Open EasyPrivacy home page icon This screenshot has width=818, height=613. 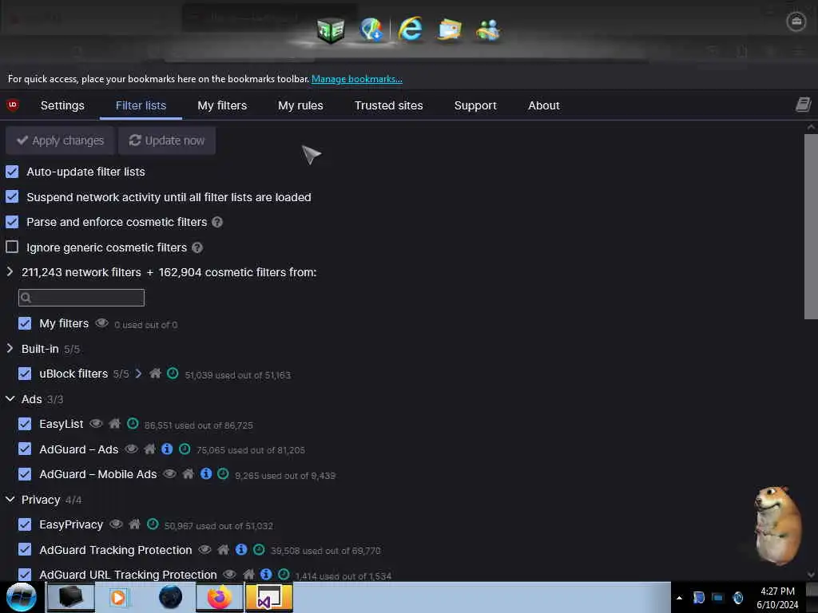134,524
